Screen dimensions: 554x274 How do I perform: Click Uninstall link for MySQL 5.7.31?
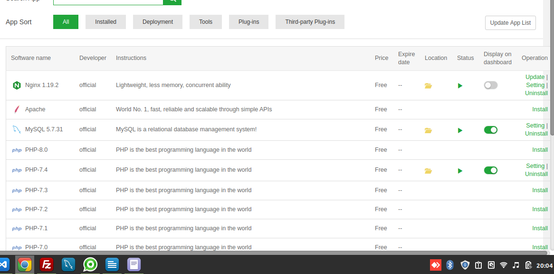[x=536, y=134]
